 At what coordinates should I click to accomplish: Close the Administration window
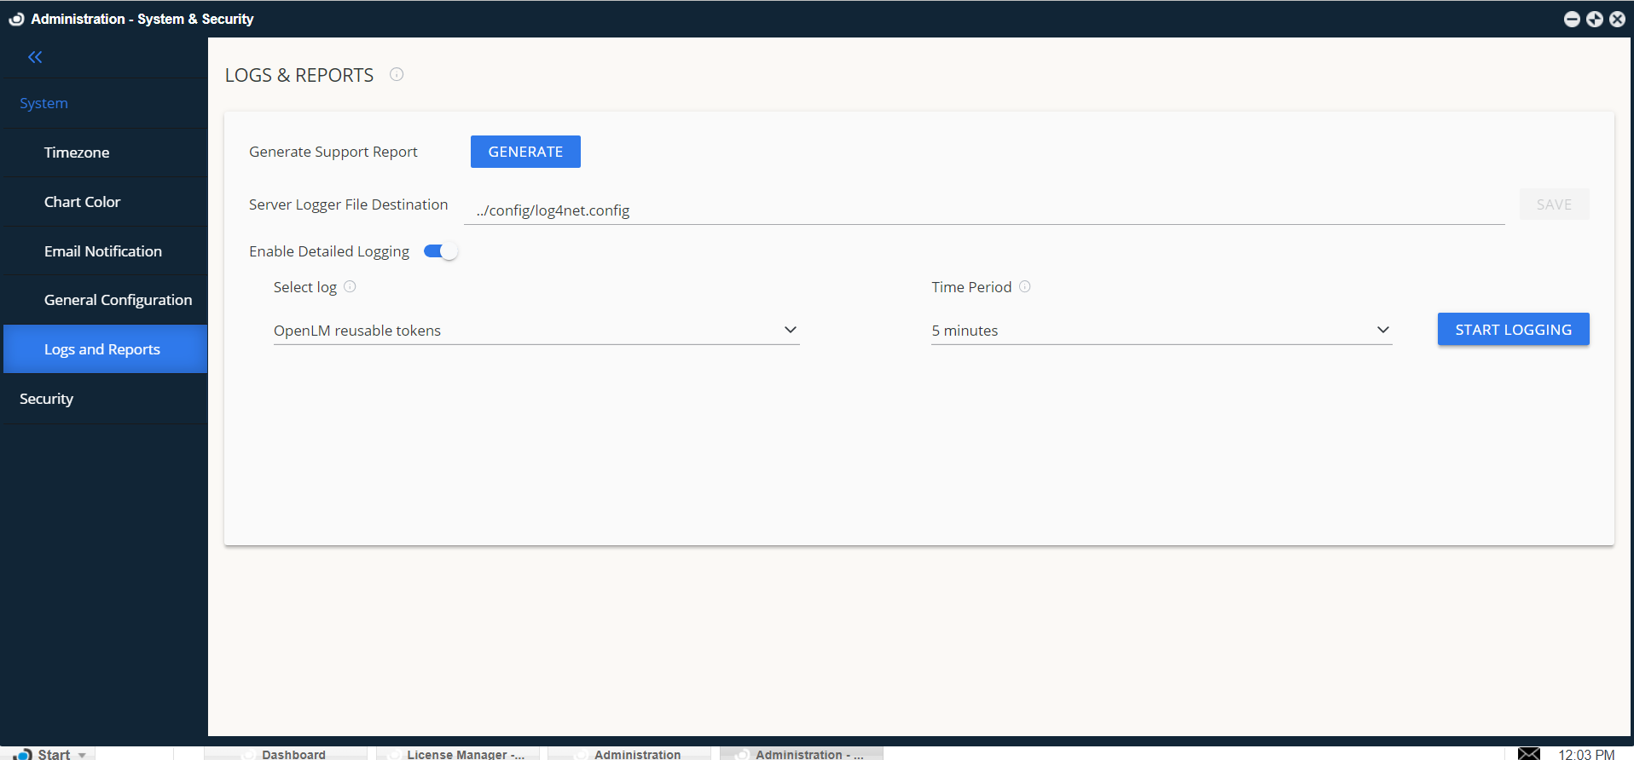(1617, 19)
